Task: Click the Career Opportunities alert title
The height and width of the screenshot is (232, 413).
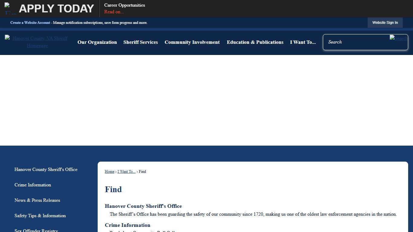Action: tap(125, 5)
